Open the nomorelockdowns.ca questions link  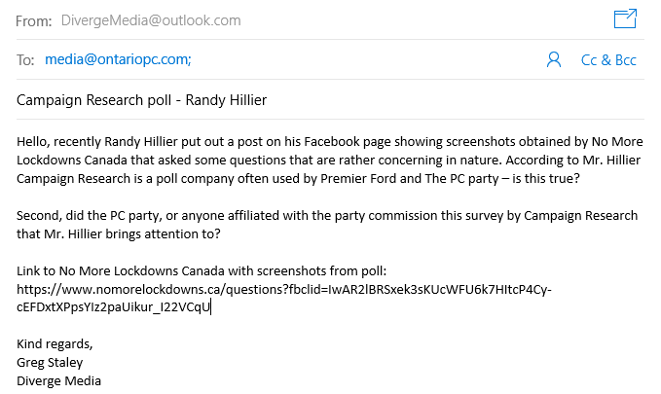[282, 289]
